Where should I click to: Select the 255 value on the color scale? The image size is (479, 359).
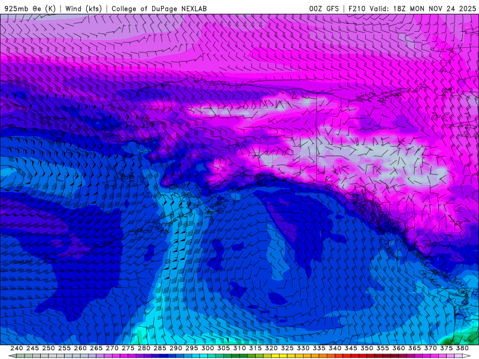64,348
